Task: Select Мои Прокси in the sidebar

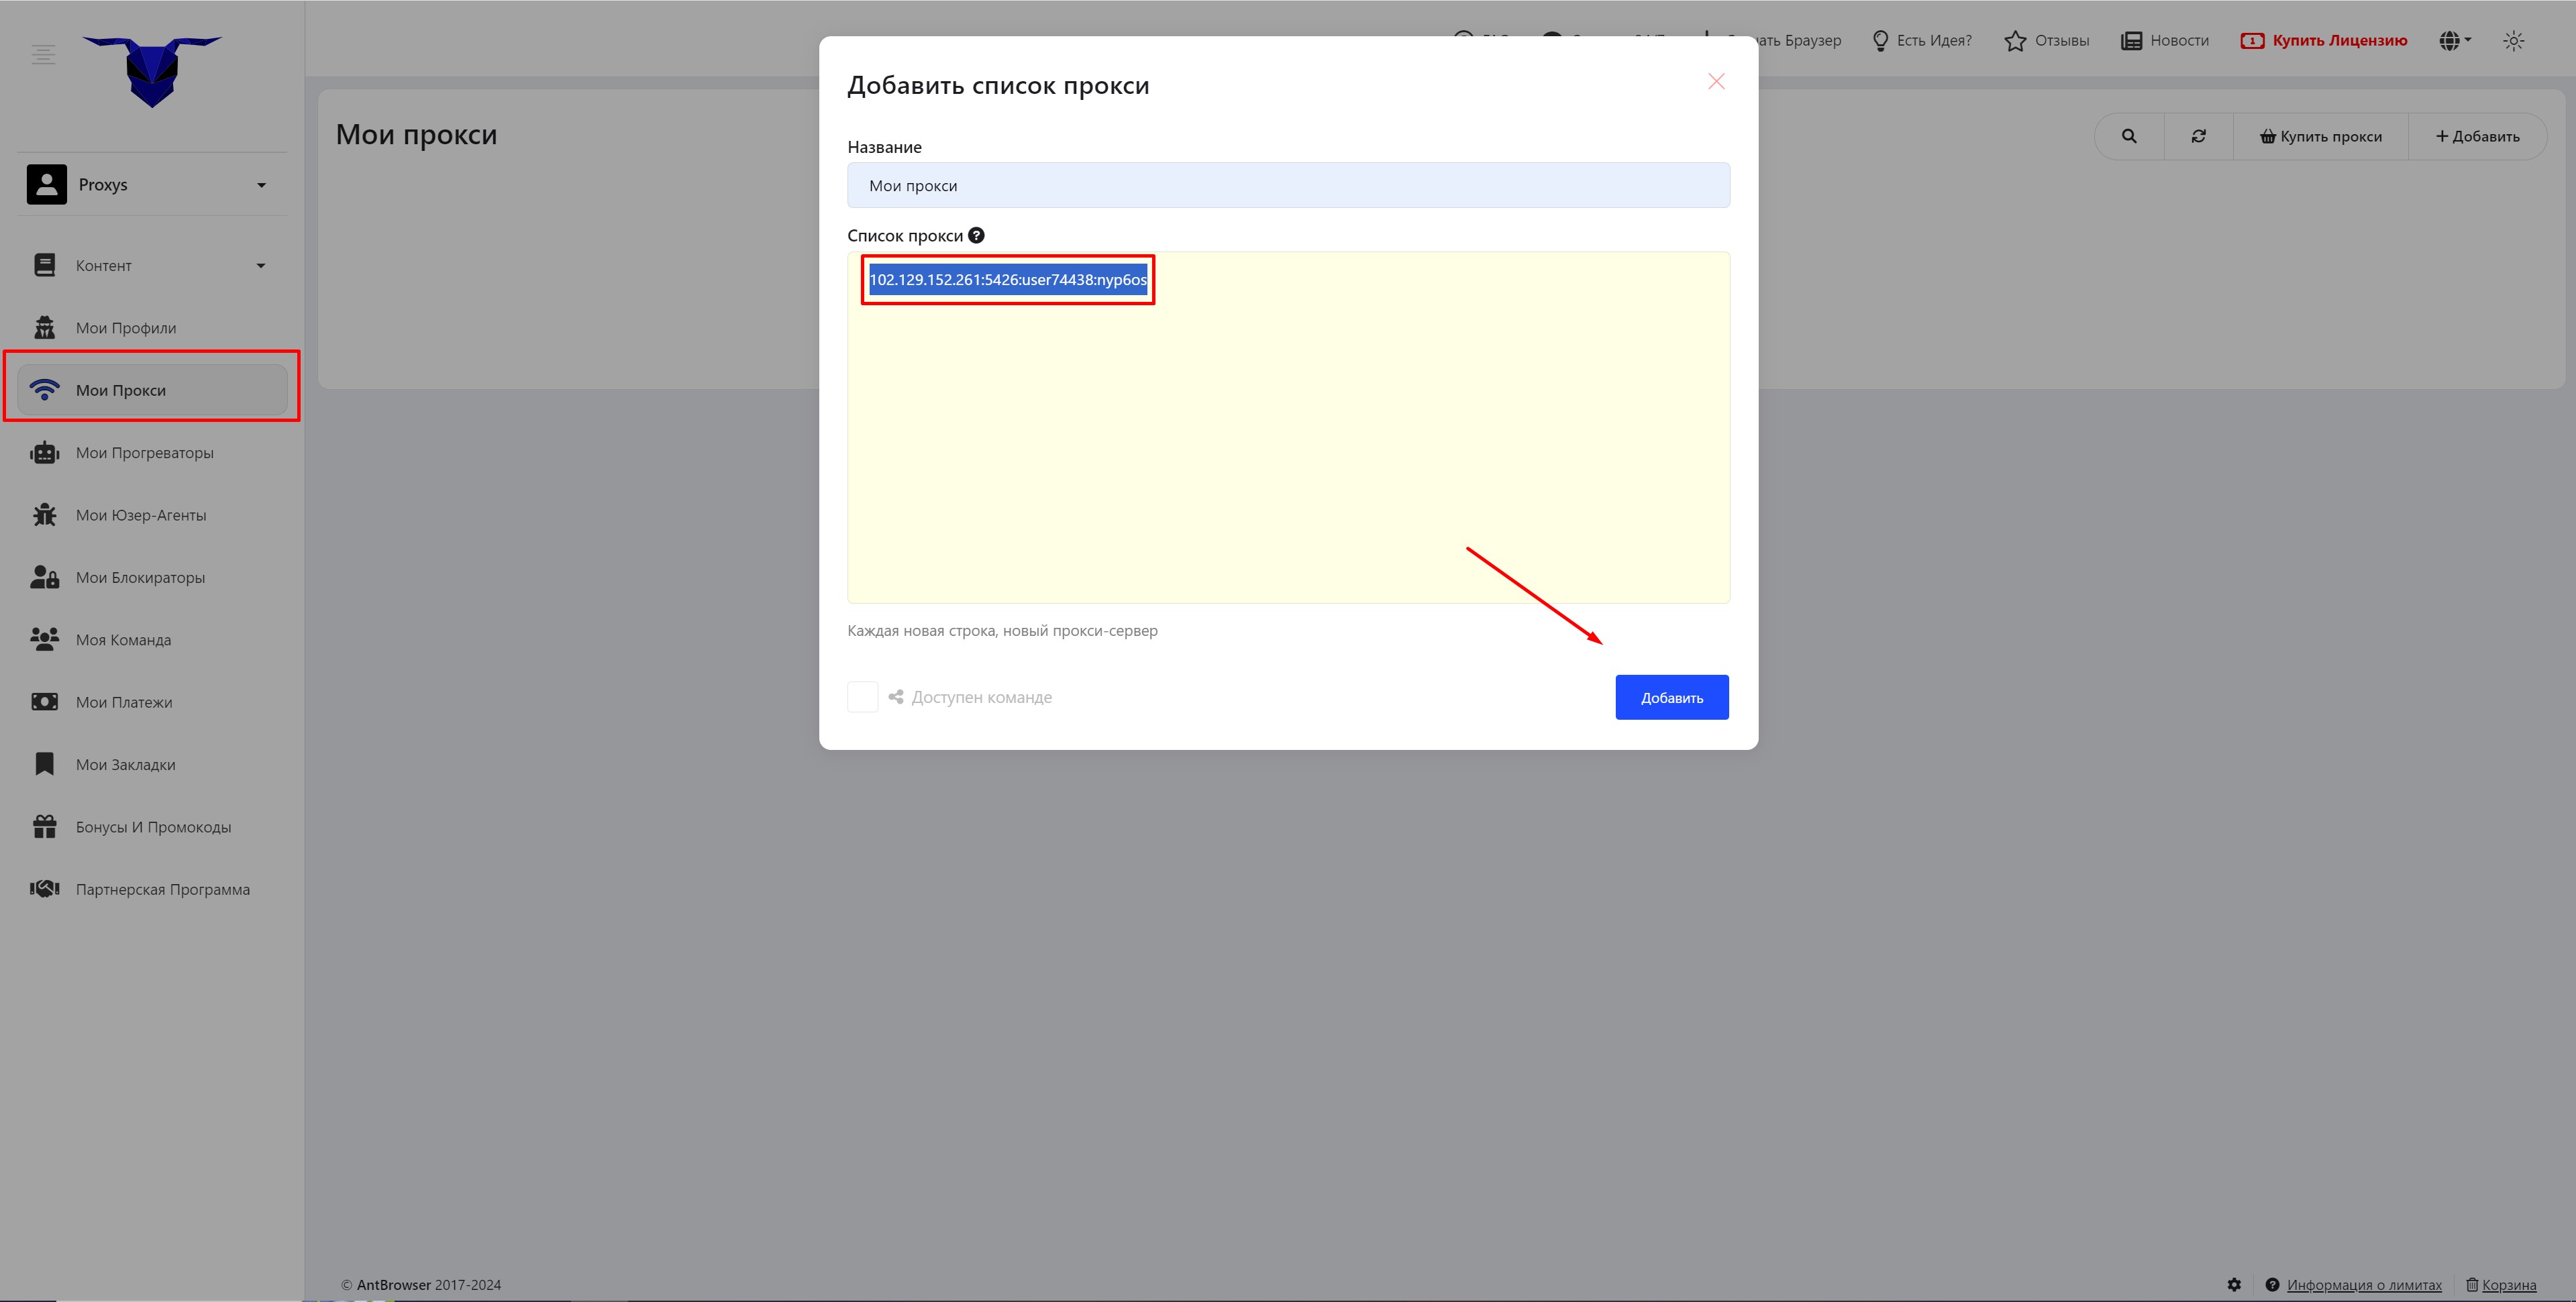Action: coord(152,390)
